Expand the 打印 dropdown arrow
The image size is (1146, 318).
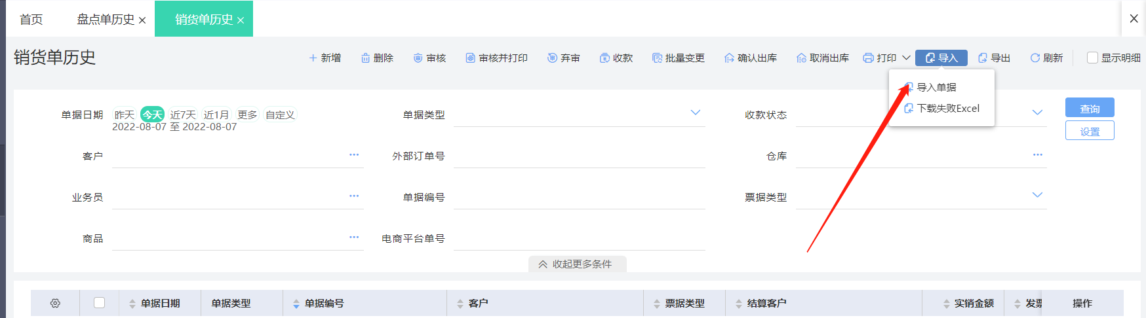click(906, 58)
